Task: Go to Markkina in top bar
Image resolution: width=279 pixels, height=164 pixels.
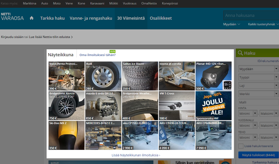Action: [x=30, y=3]
